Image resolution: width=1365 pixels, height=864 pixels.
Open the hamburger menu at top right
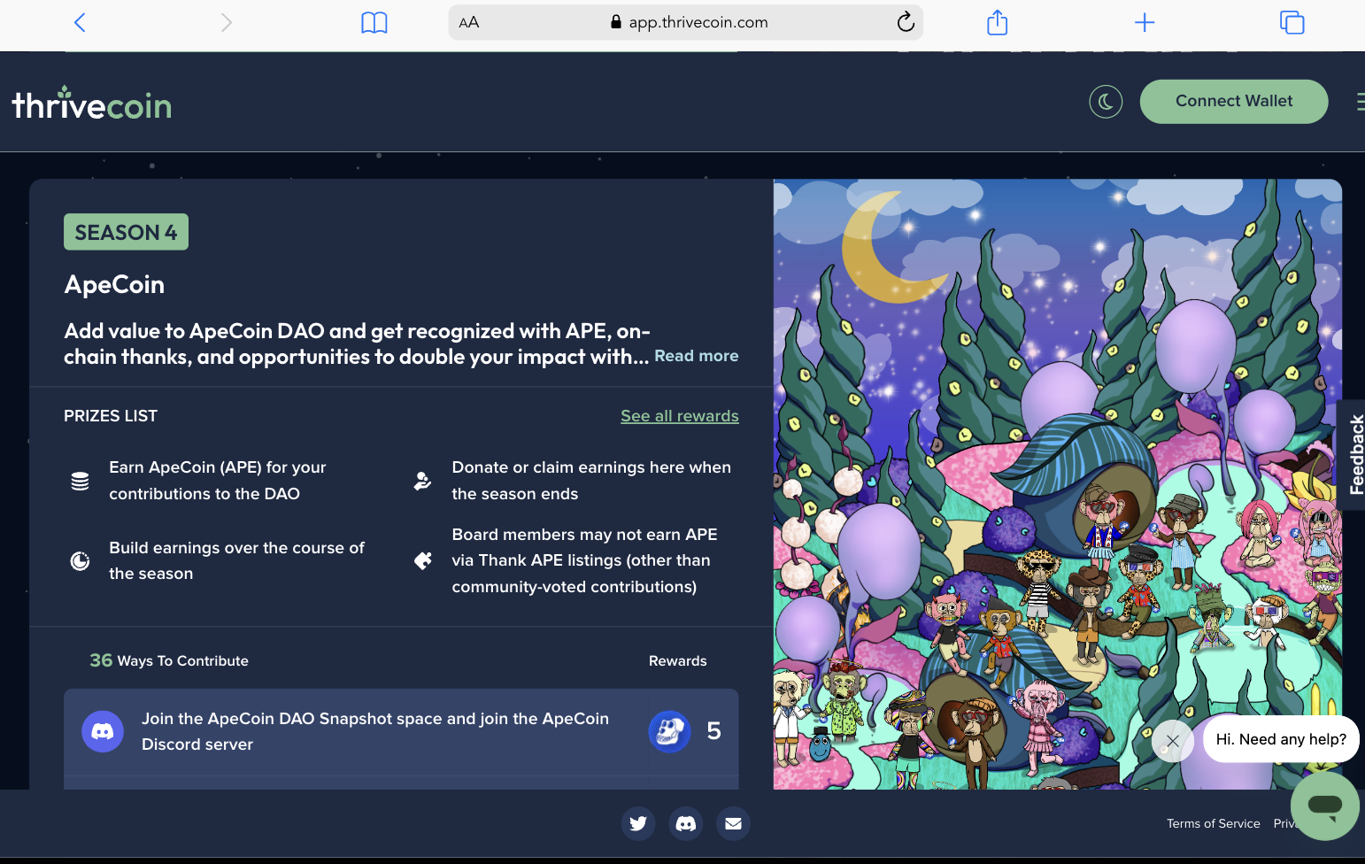click(1360, 102)
